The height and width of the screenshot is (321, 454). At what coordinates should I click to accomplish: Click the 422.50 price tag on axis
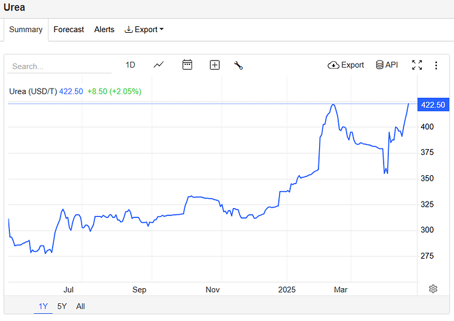(433, 105)
